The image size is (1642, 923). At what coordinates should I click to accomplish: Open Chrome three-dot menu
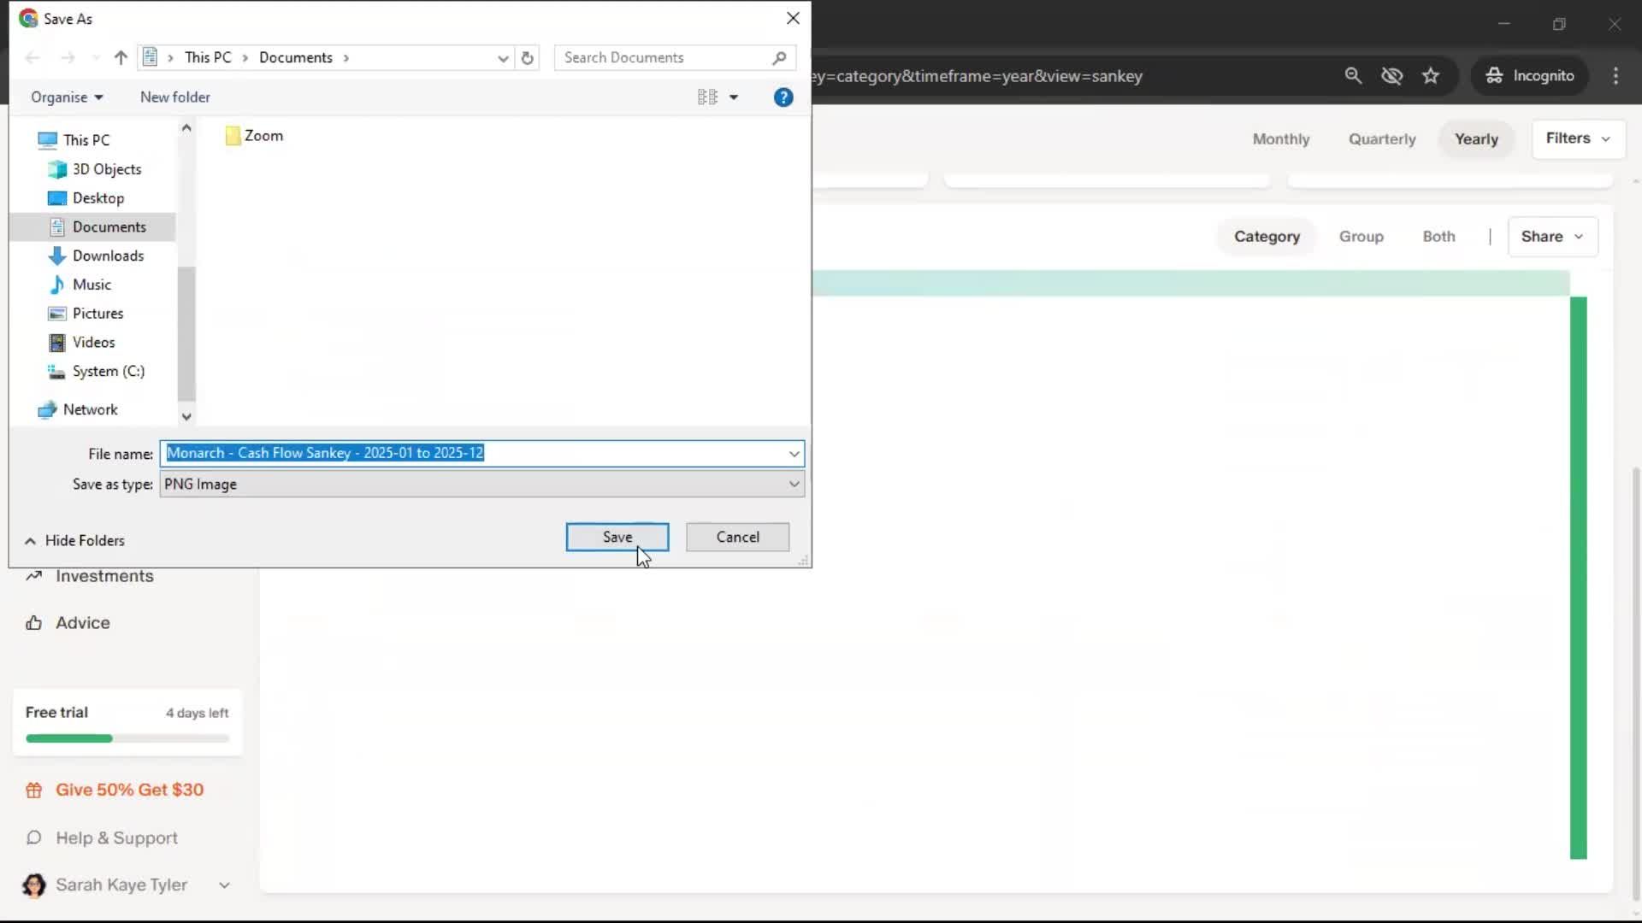pyautogui.click(x=1615, y=76)
